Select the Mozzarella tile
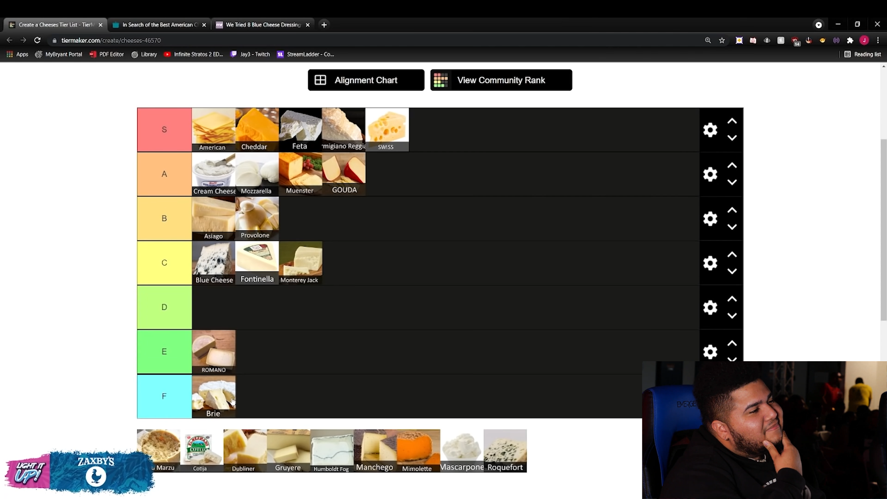 (x=257, y=174)
